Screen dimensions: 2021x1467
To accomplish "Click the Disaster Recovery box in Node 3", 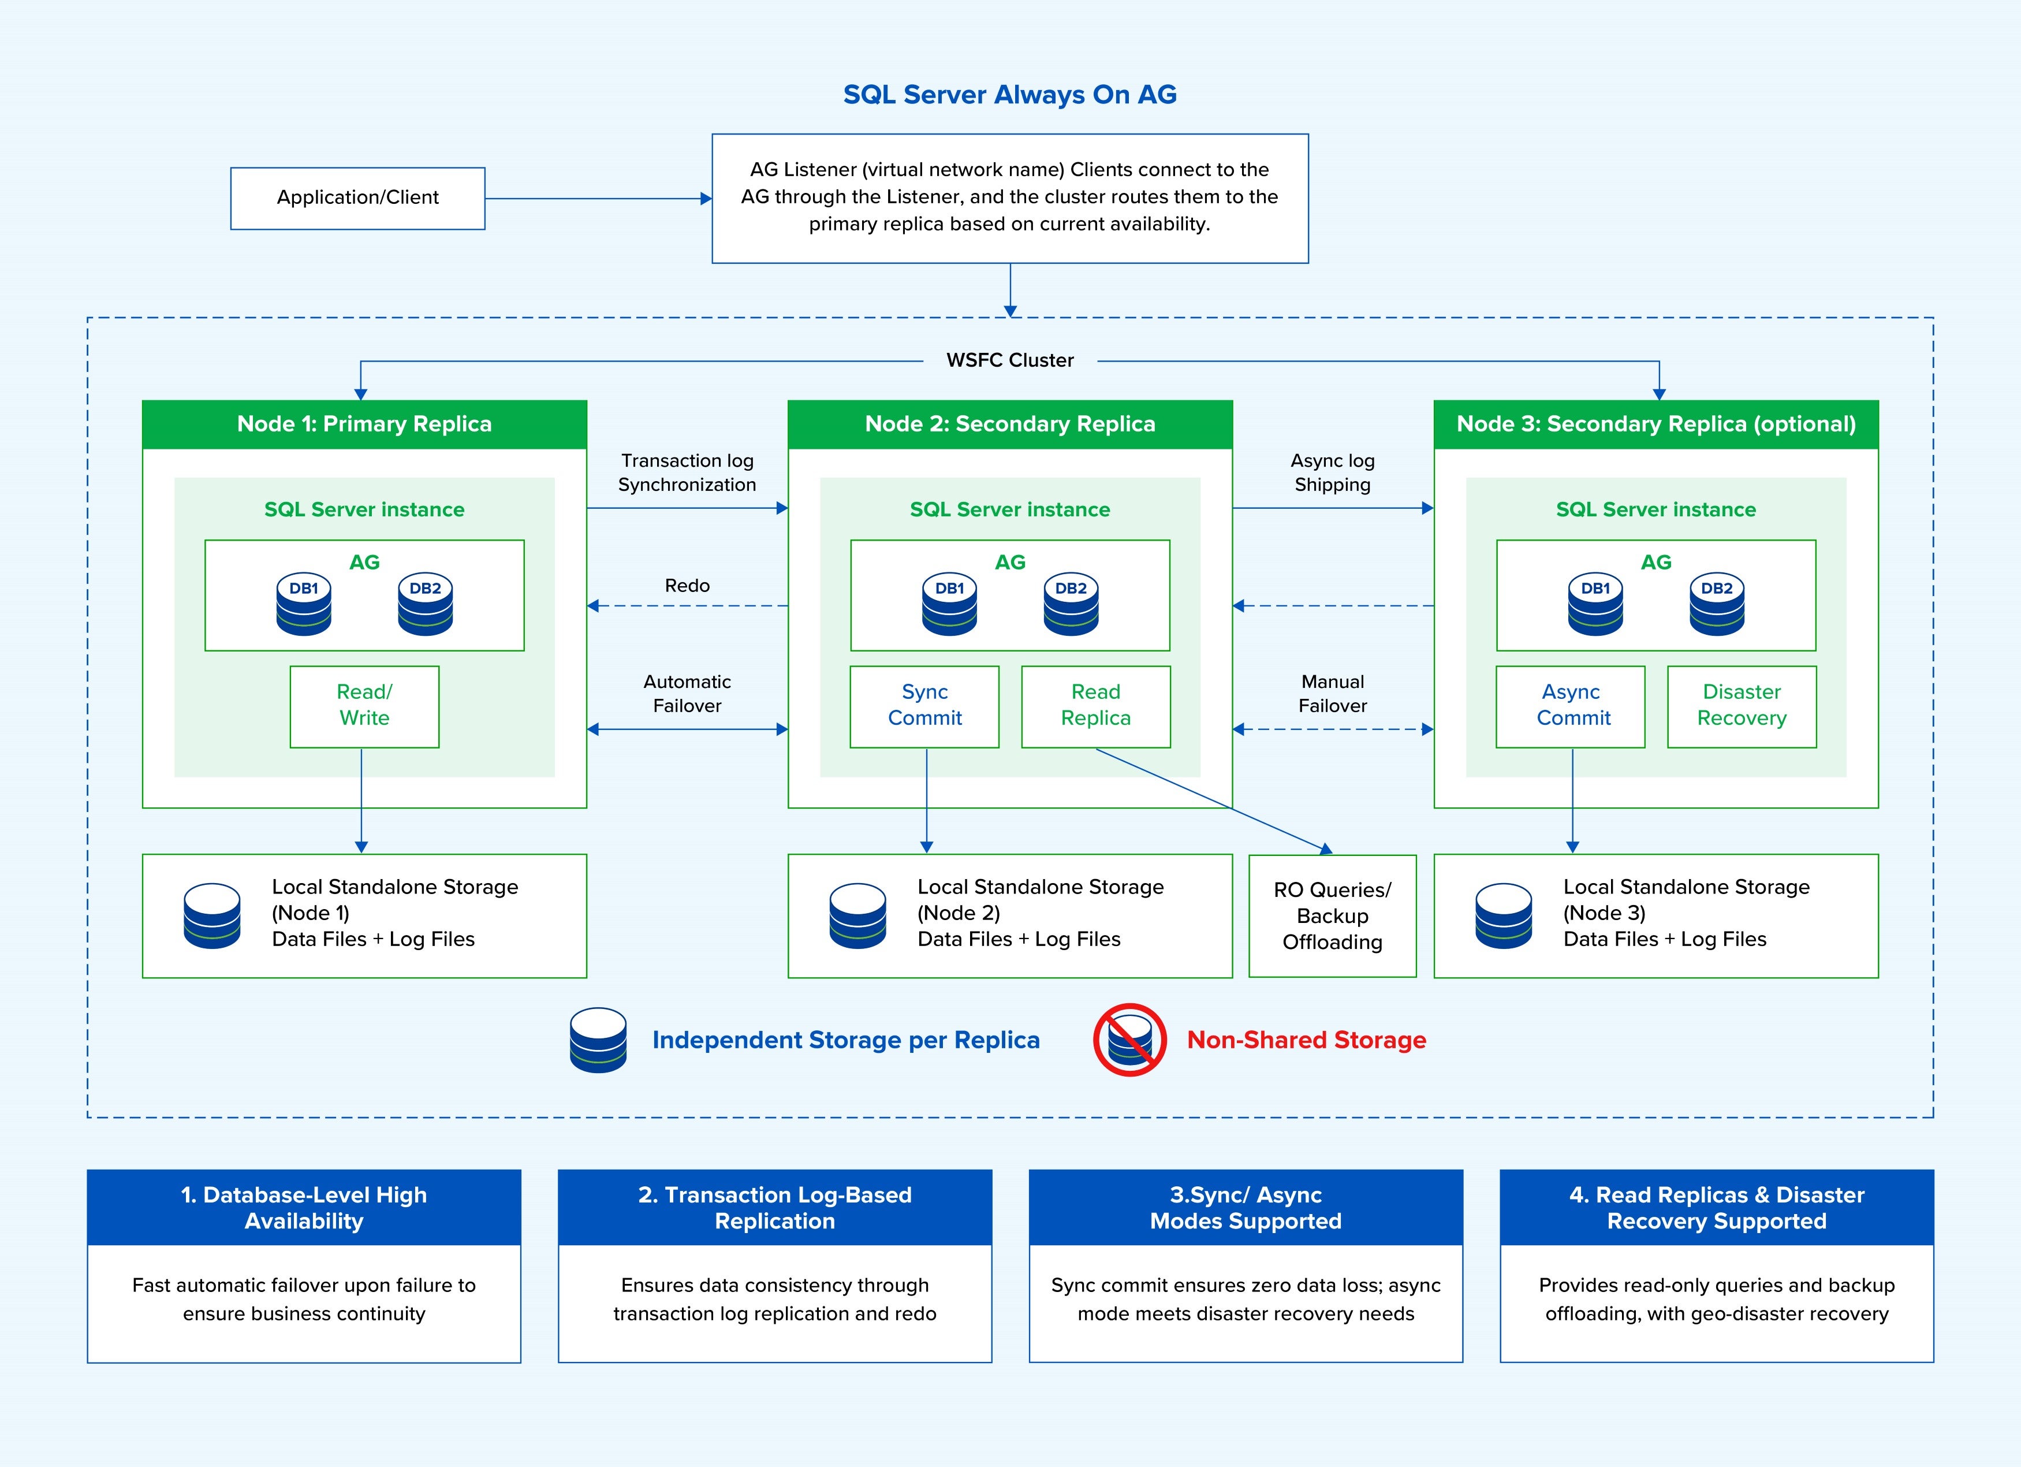I will pos(1742,706).
